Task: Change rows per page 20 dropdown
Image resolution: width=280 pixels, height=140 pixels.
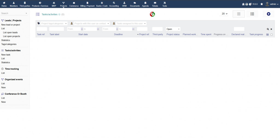Action: [x=224, y=14]
